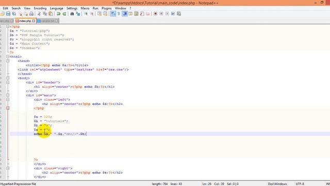Image resolution: width=330 pixels, height=186 pixels.
Task: Start macro recording with red dot
Action: pos(156,14)
